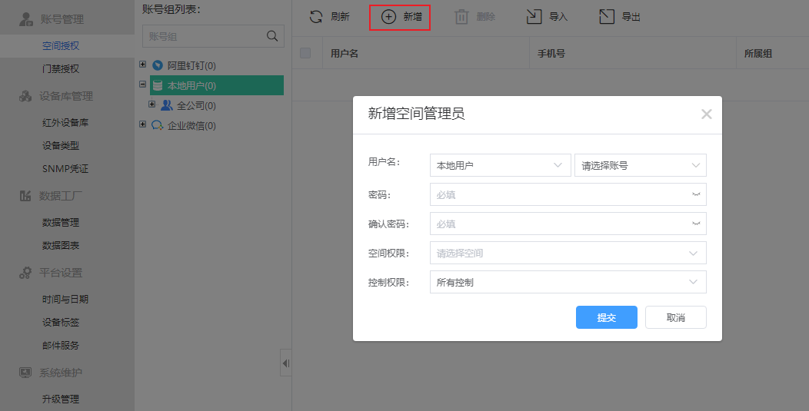Open 邮件服务 in sidebar

[61, 346]
